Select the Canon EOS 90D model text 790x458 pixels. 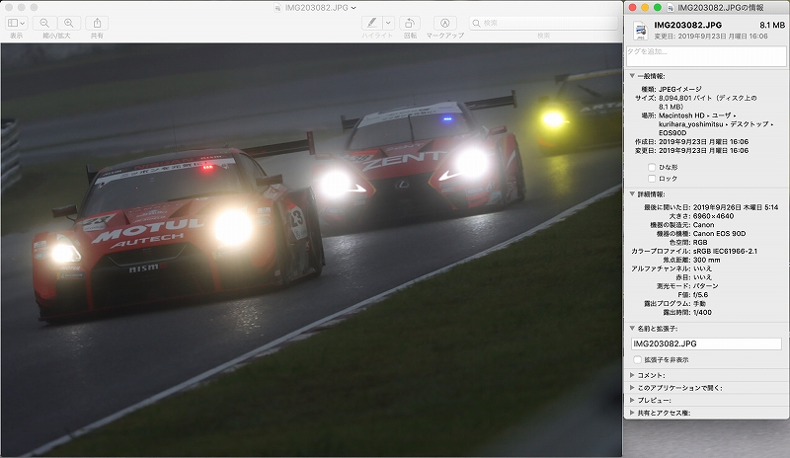pyautogui.click(x=719, y=233)
